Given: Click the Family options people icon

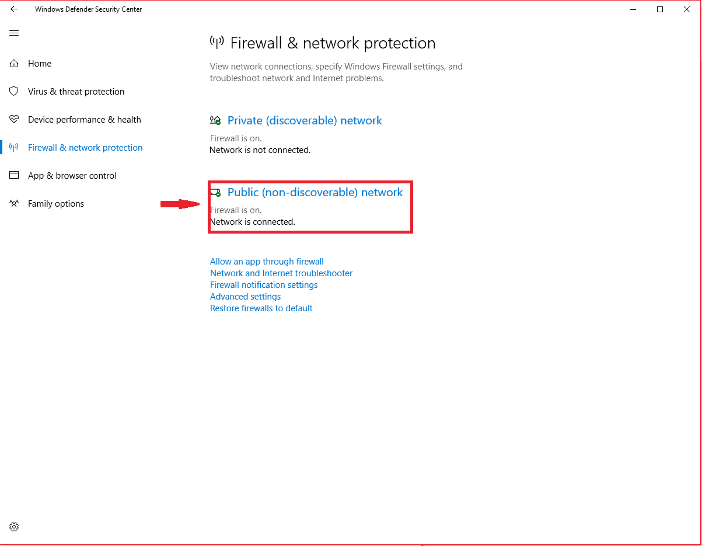Looking at the screenshot, I should [x=15, y=203].
